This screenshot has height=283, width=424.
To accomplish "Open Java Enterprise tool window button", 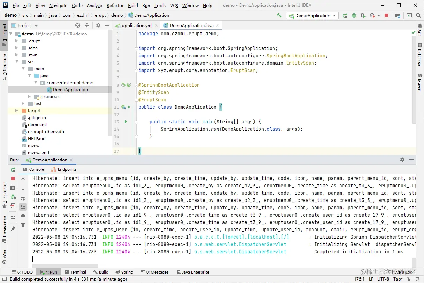I will point(192,272).
